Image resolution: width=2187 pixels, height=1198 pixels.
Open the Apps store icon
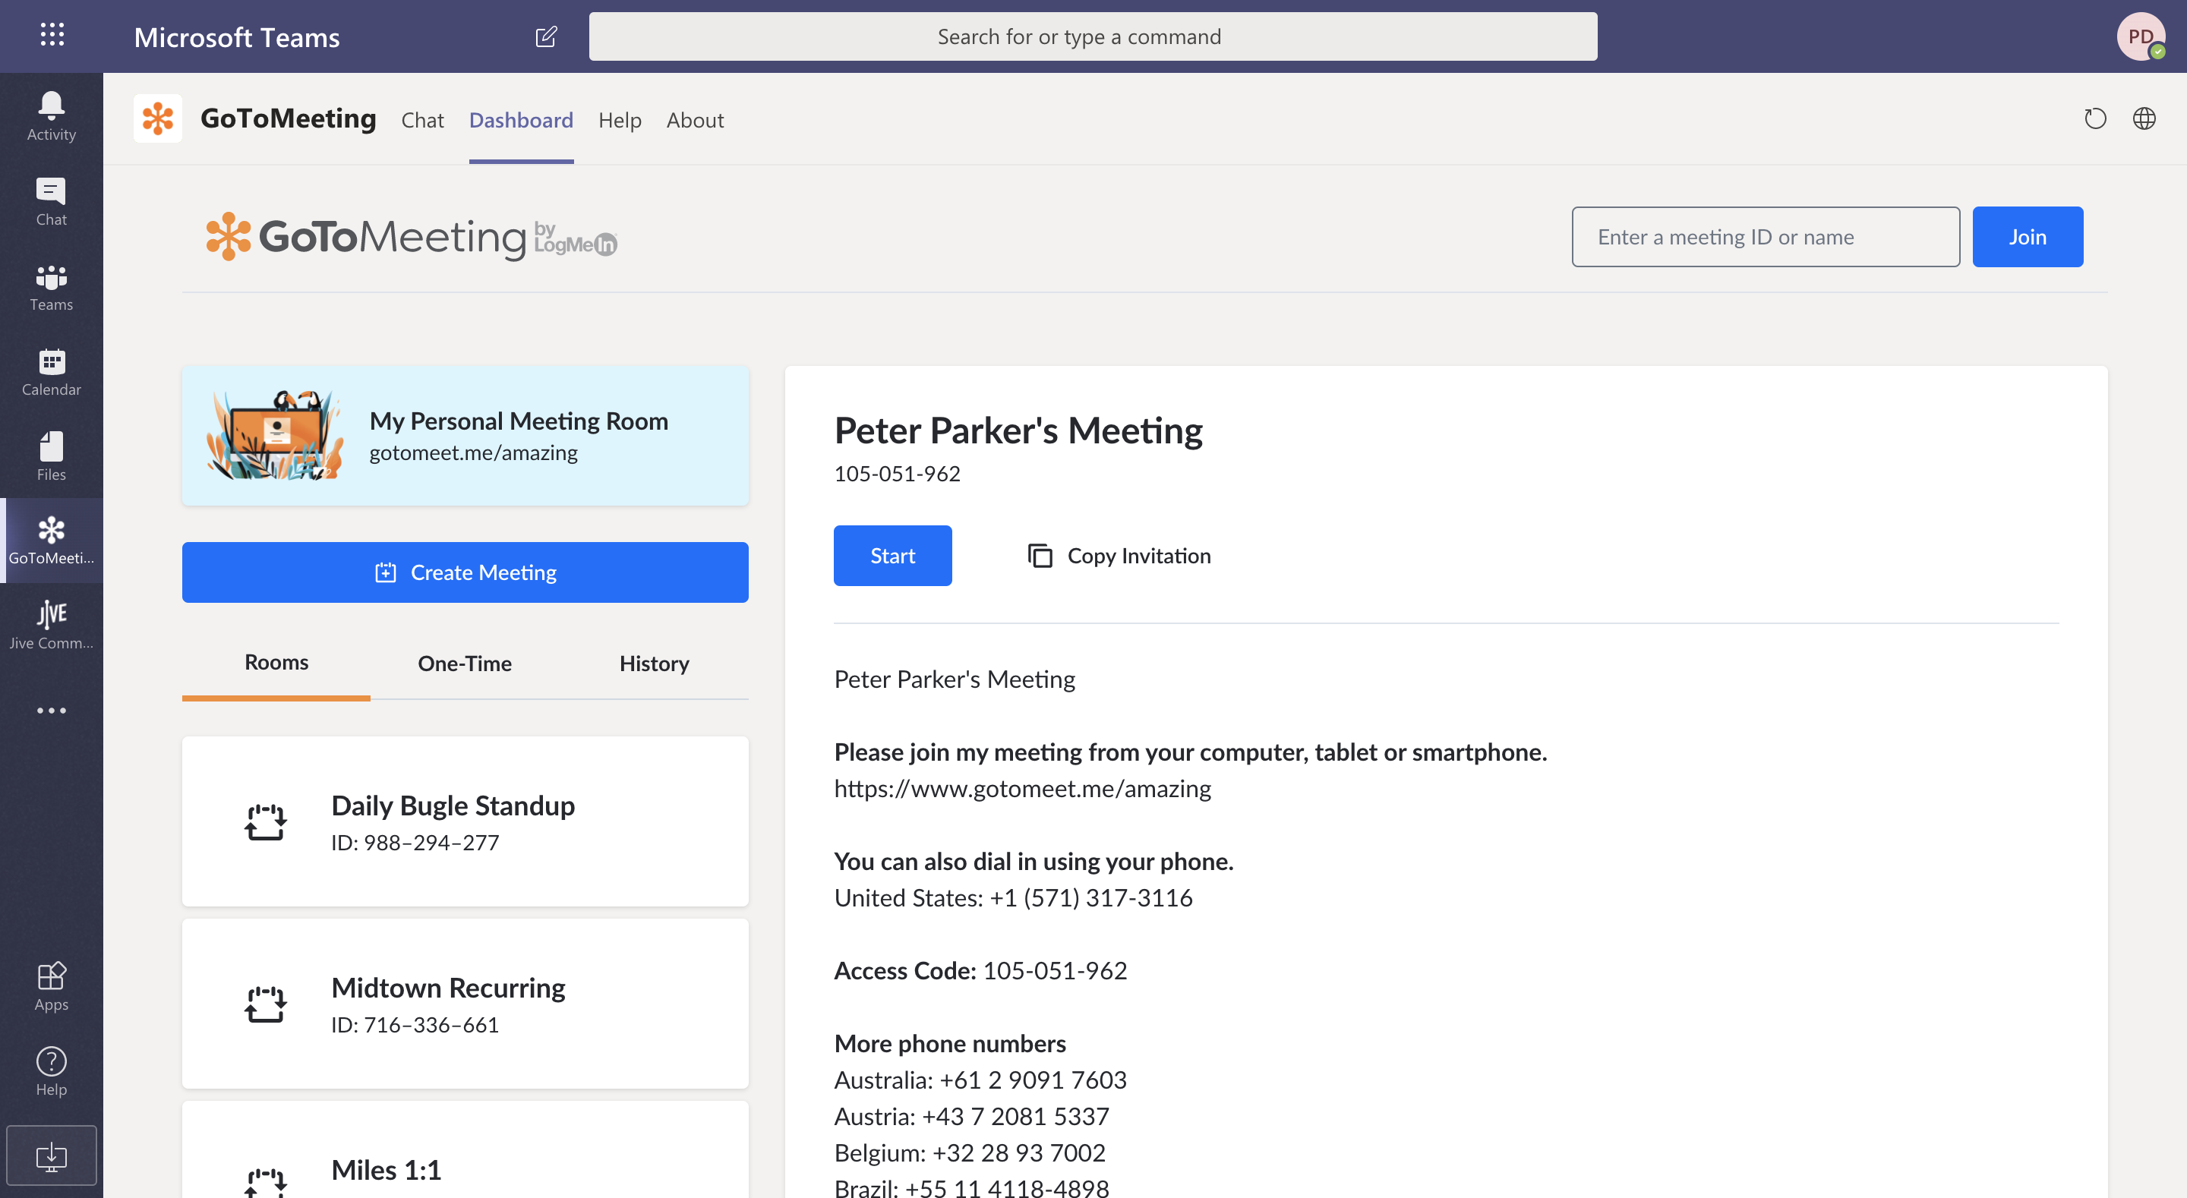51,985
